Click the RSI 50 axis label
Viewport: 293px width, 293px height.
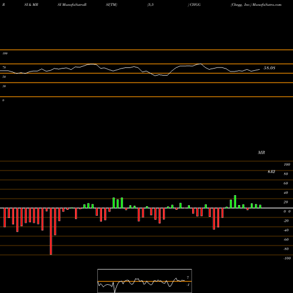click(4, 77)
